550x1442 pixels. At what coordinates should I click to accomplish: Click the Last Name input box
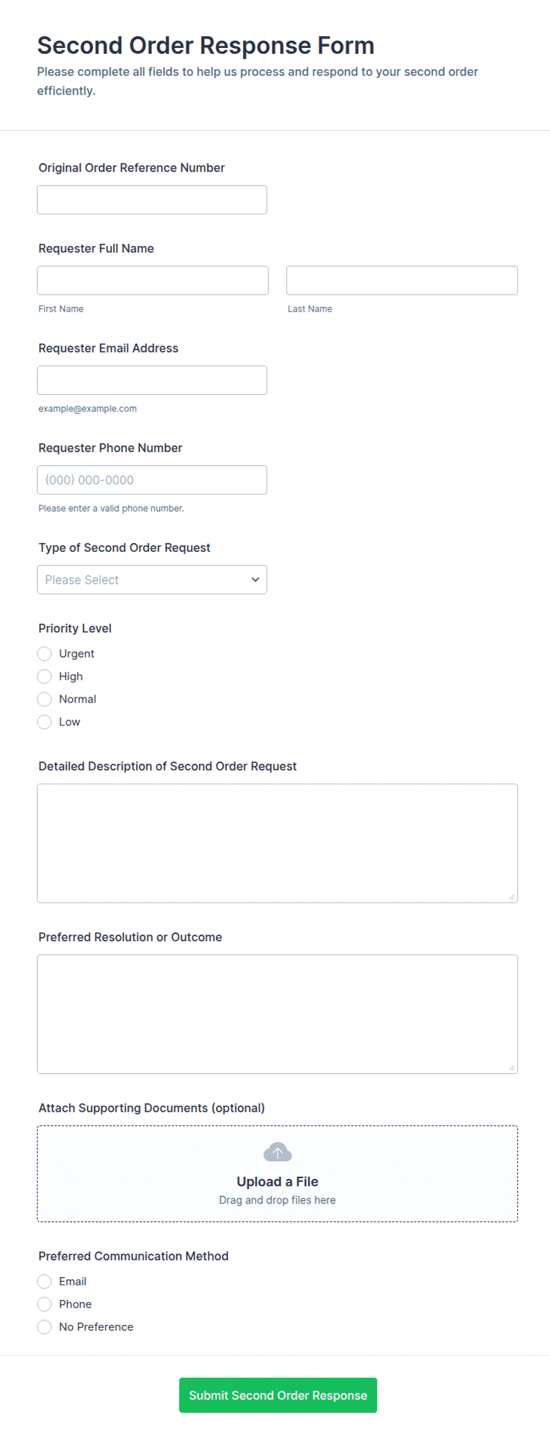tap(402, 280)
